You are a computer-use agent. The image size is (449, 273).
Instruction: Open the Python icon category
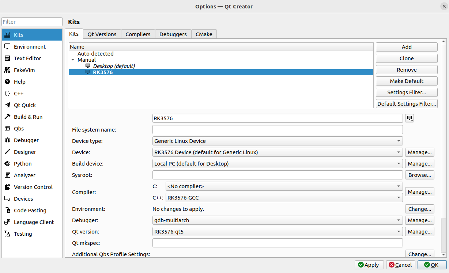click(7, 164)
